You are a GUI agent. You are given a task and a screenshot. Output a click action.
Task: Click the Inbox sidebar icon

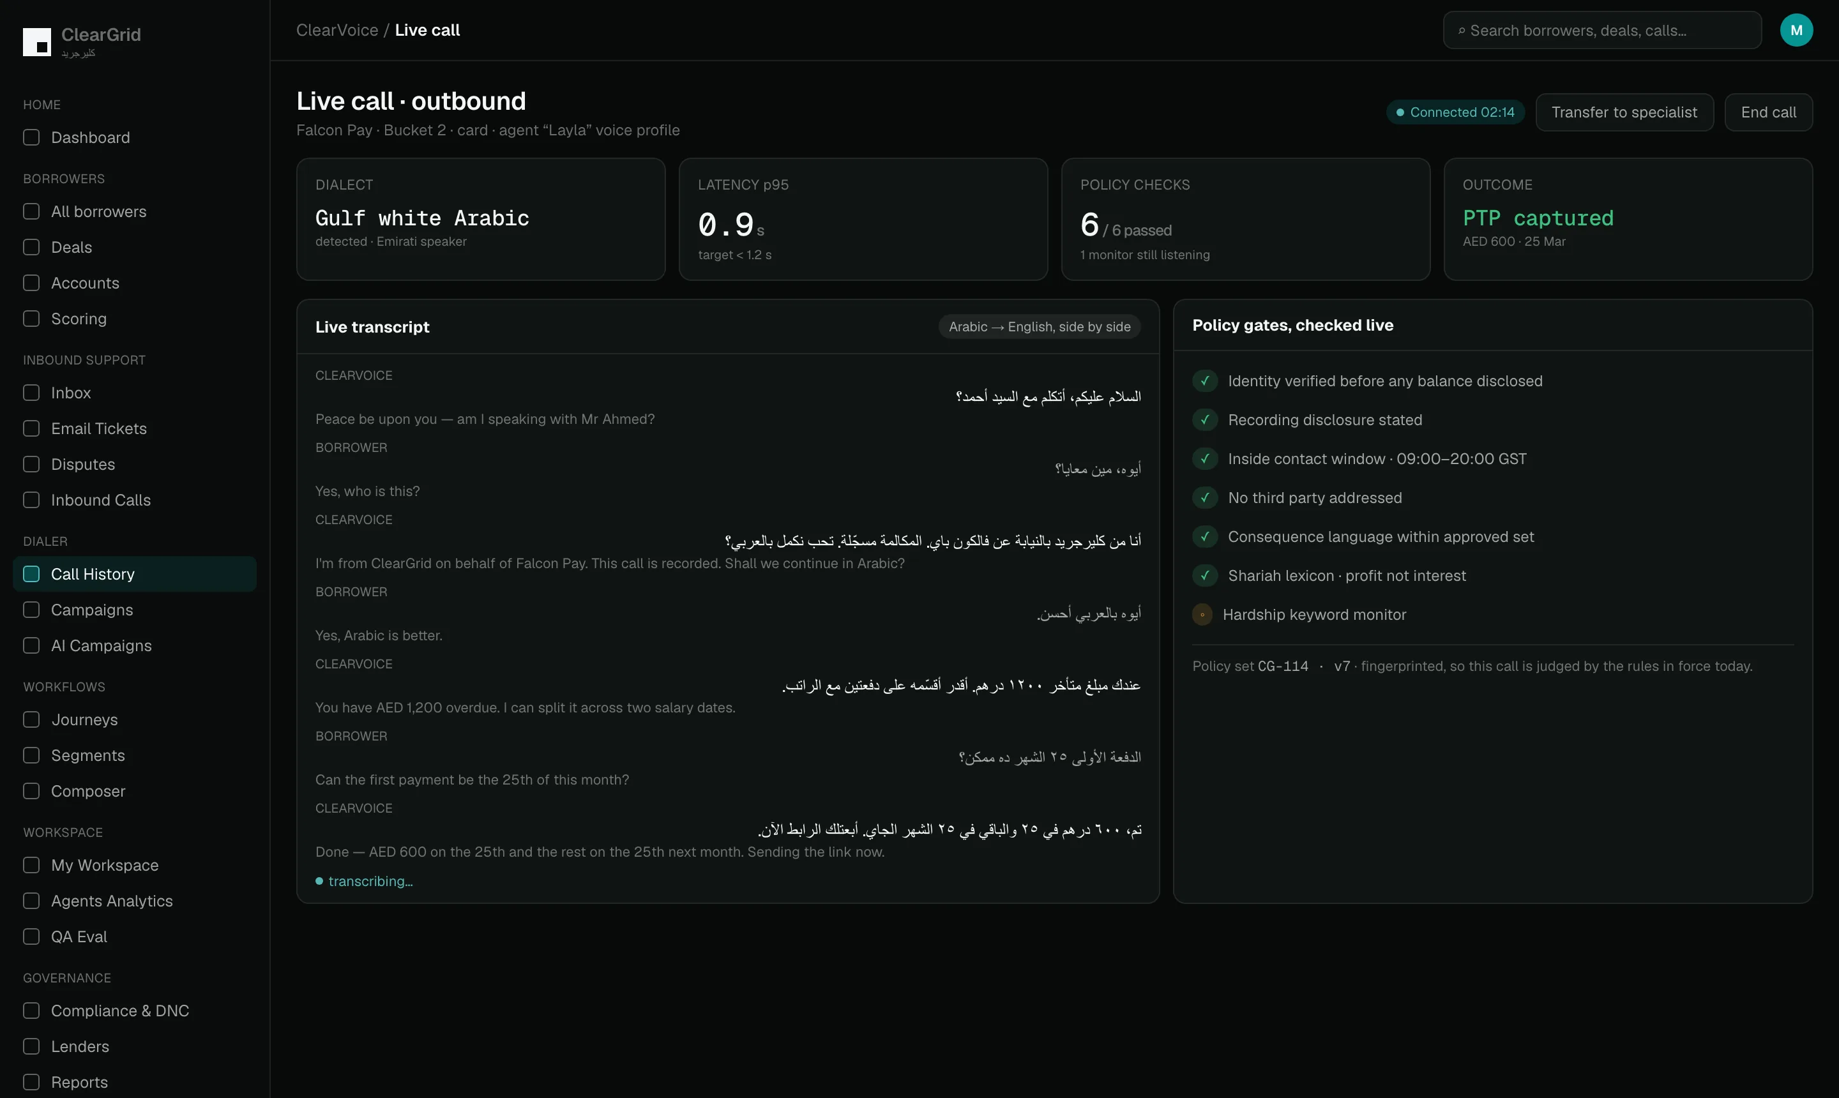tap(31, 393)
